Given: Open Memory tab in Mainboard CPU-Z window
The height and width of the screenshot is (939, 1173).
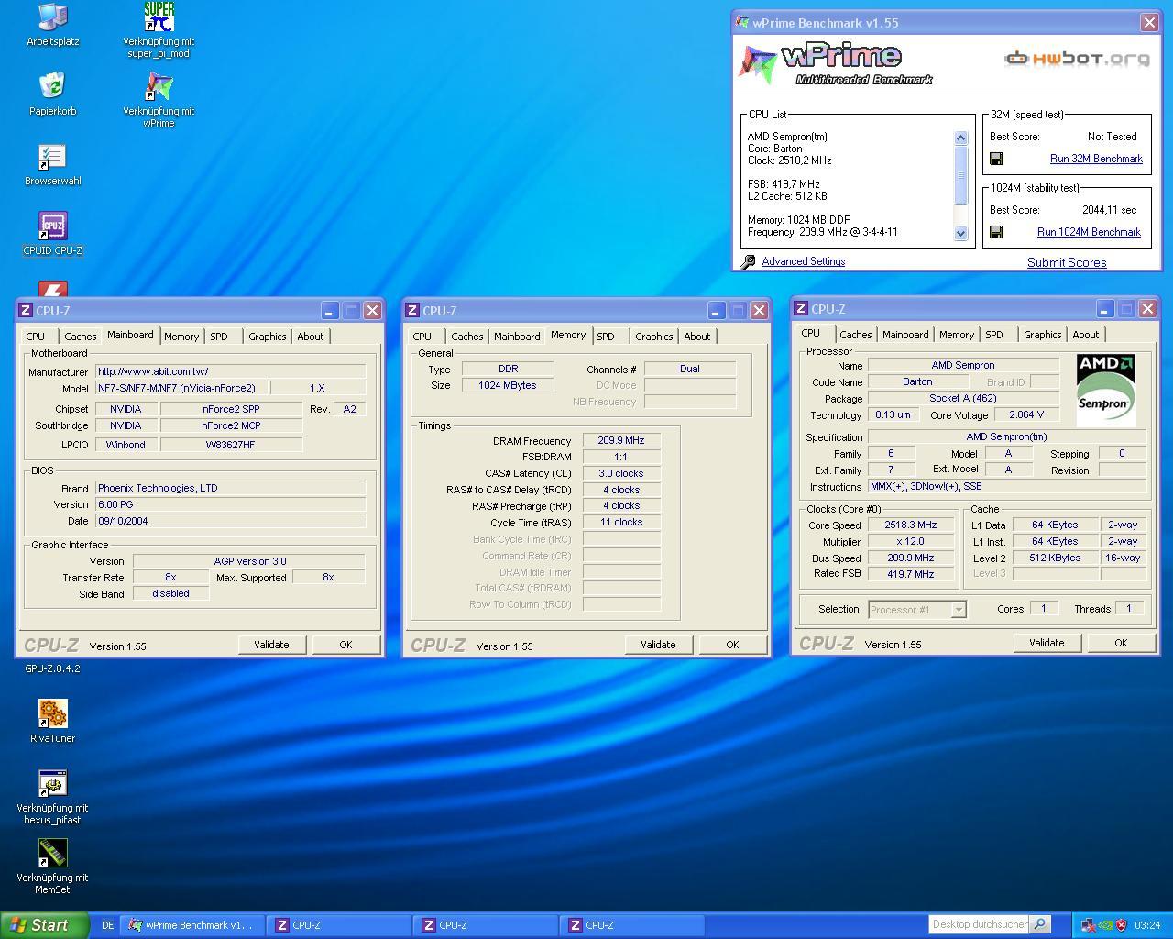Looking at the screenshot, I should (x=181, y=337).
